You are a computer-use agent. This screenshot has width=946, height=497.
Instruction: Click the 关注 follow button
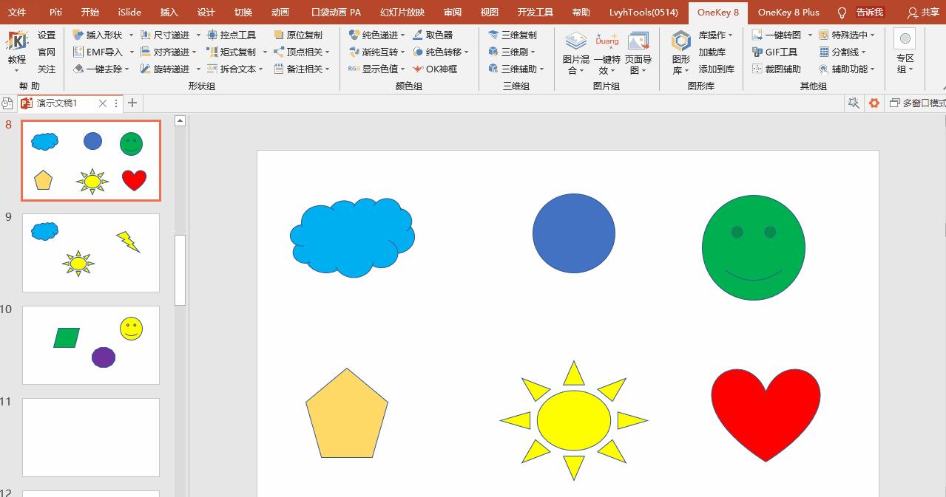[x=47, y=69]
